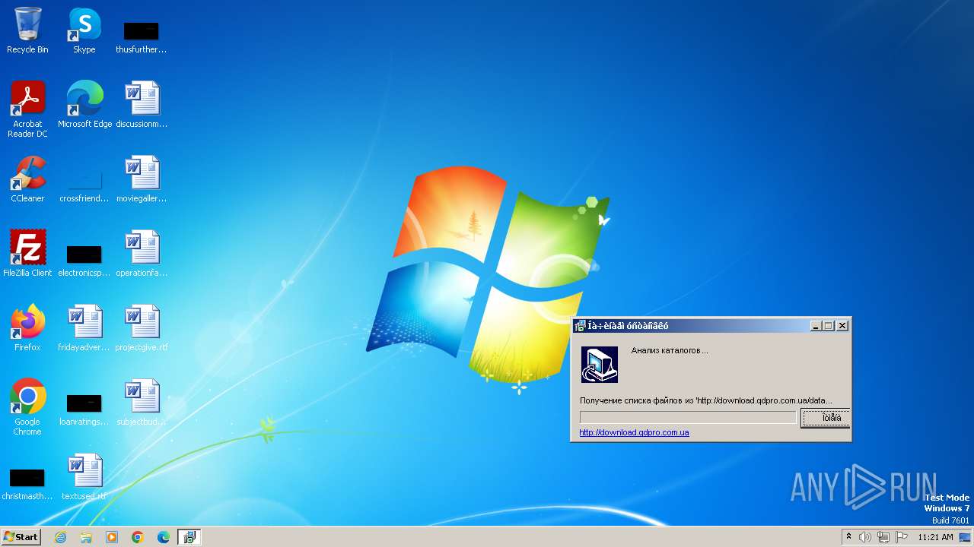Open the clock showing 11:21 AM
The height and width of the screenshot is (547, 974).
pyautogui.click(x=935, y=537)
